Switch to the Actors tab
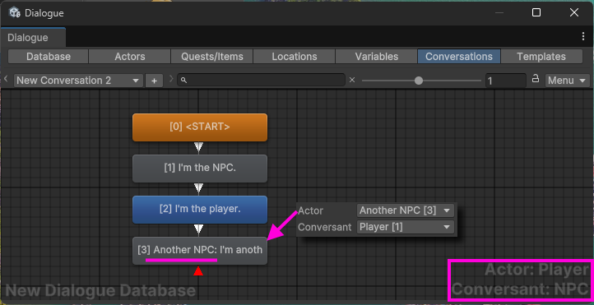594x305 pixels. pyautogui.click(x=129, y=57)
